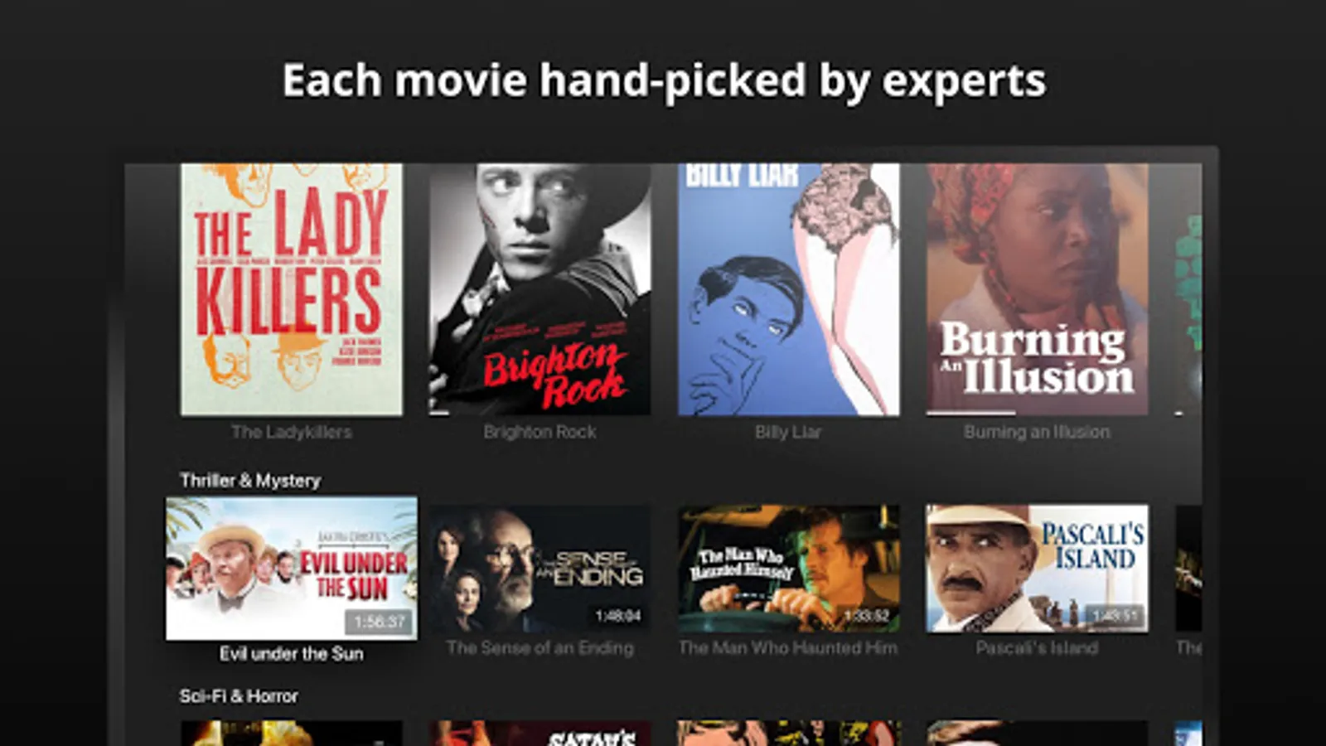Select The Man Who Haunted Himself thumbnail
1326x746 pixels.
pos(789,569)
